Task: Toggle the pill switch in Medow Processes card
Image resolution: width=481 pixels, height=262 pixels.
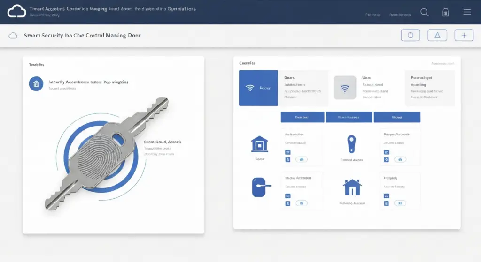Action: pyautogui.click(x=302, y=203)
